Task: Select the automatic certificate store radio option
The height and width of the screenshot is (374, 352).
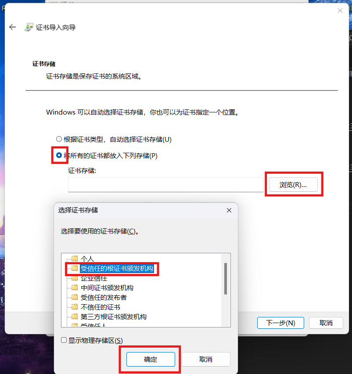Action: tap(59, 139)
